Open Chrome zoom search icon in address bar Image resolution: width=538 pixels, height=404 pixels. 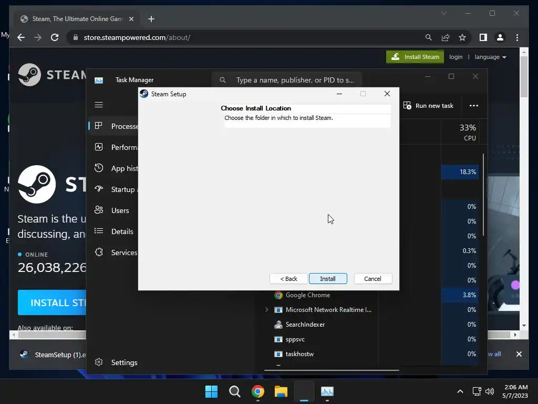428,37
